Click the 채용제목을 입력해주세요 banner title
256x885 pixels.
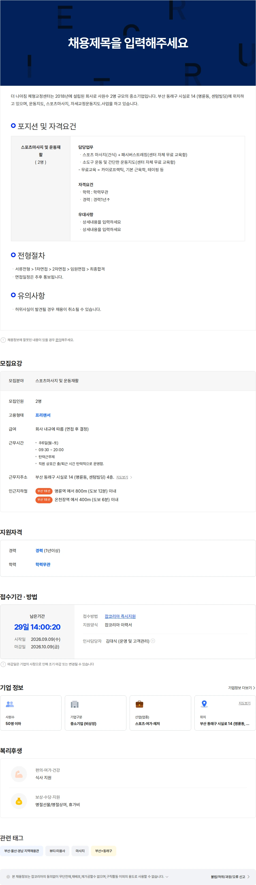click(x=128, y=43)
